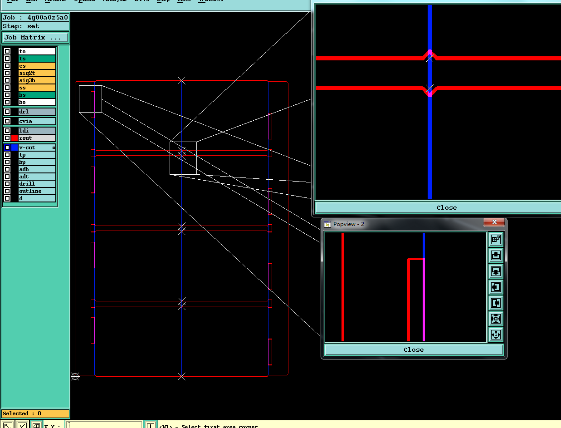Pan right using the right-arrow icon in Popview - 2
Screen dimensions: 561x428
[496, 303]
